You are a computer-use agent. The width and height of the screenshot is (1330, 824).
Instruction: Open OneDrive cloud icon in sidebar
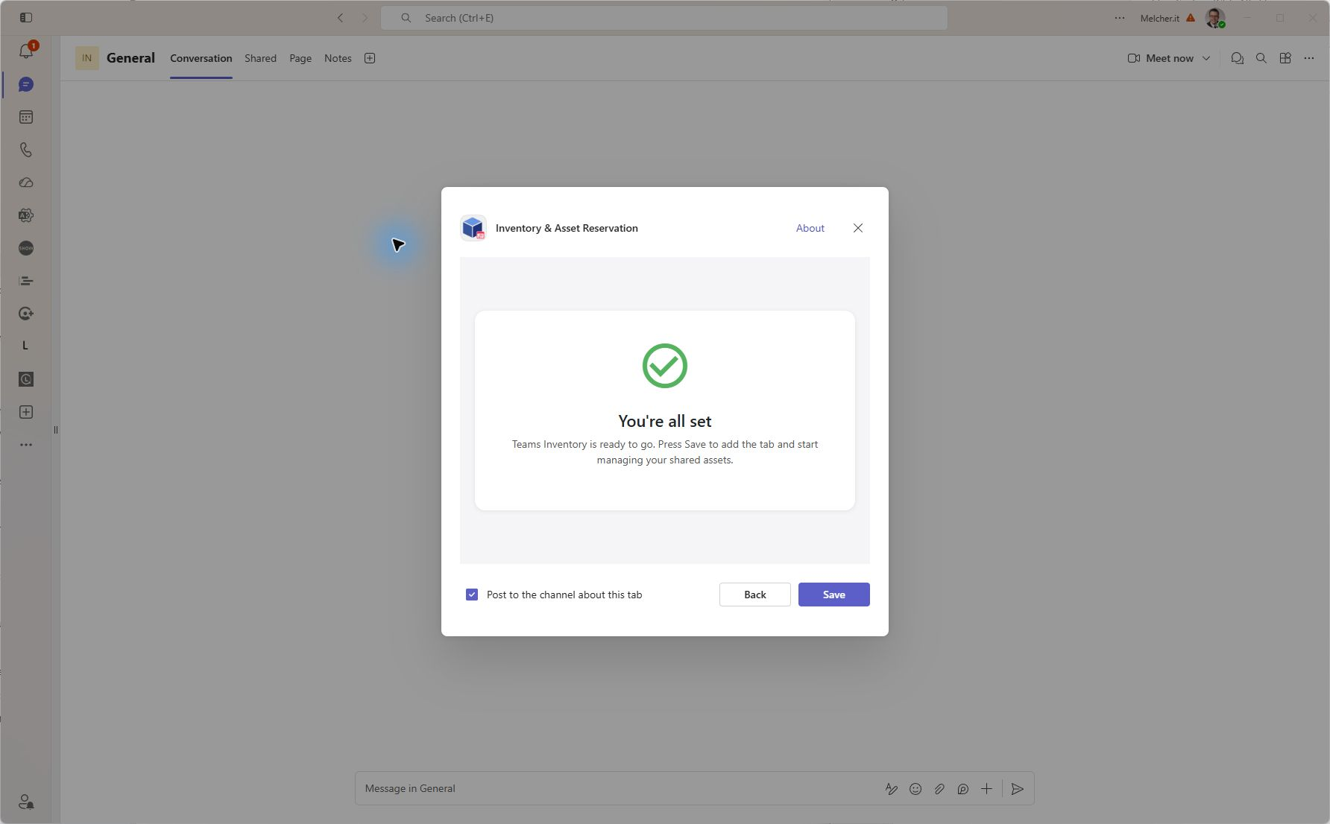click(26, 183)
